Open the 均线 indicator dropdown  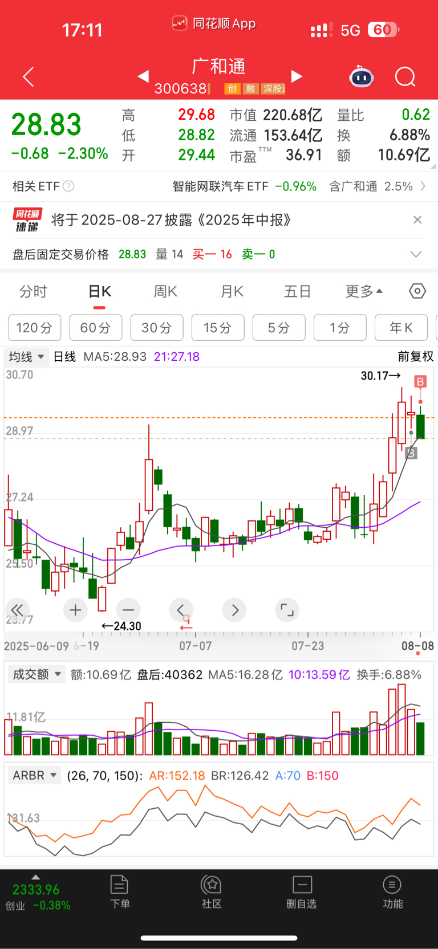(x=26, y=357)
